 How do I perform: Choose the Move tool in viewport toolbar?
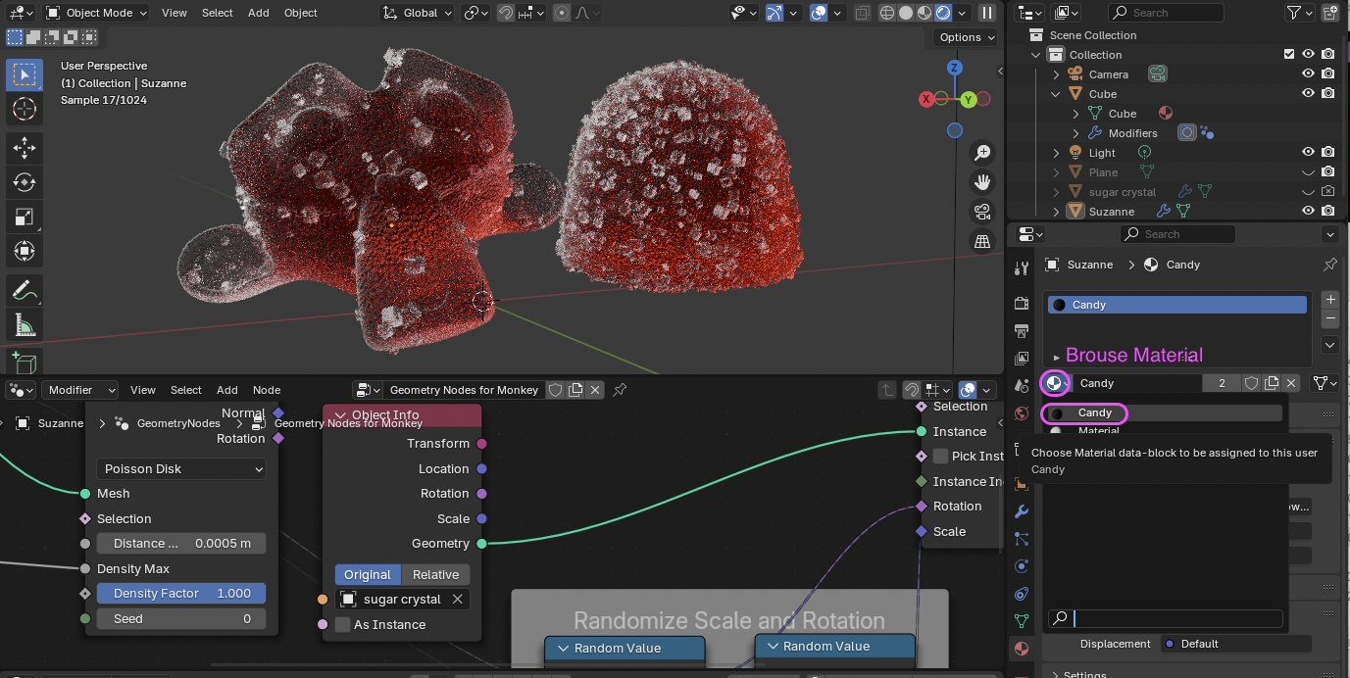25,148
